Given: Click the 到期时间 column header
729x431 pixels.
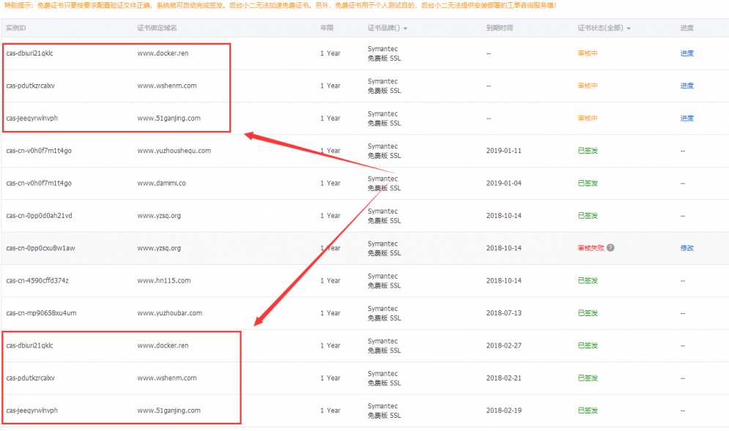Looking at the screenshot, I should click(499, 28).
